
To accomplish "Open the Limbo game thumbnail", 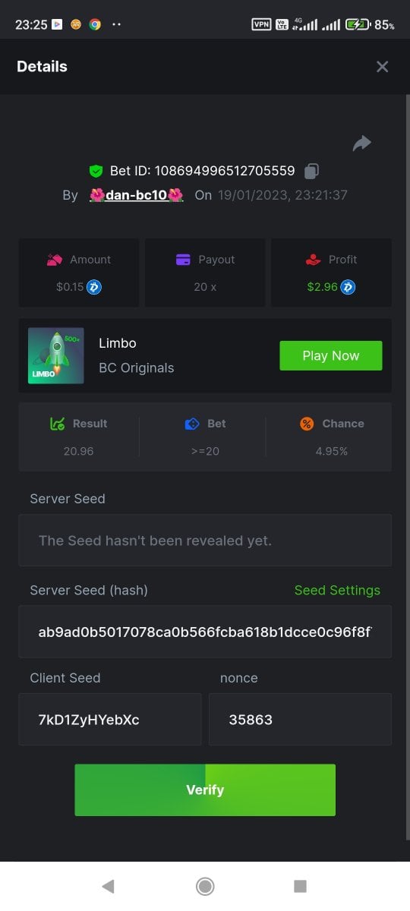I will [x=56, y=355].
